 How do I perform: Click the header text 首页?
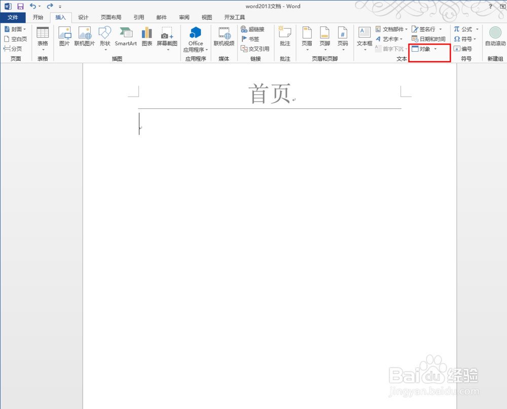pyautogui.click(x=269, y=94)
